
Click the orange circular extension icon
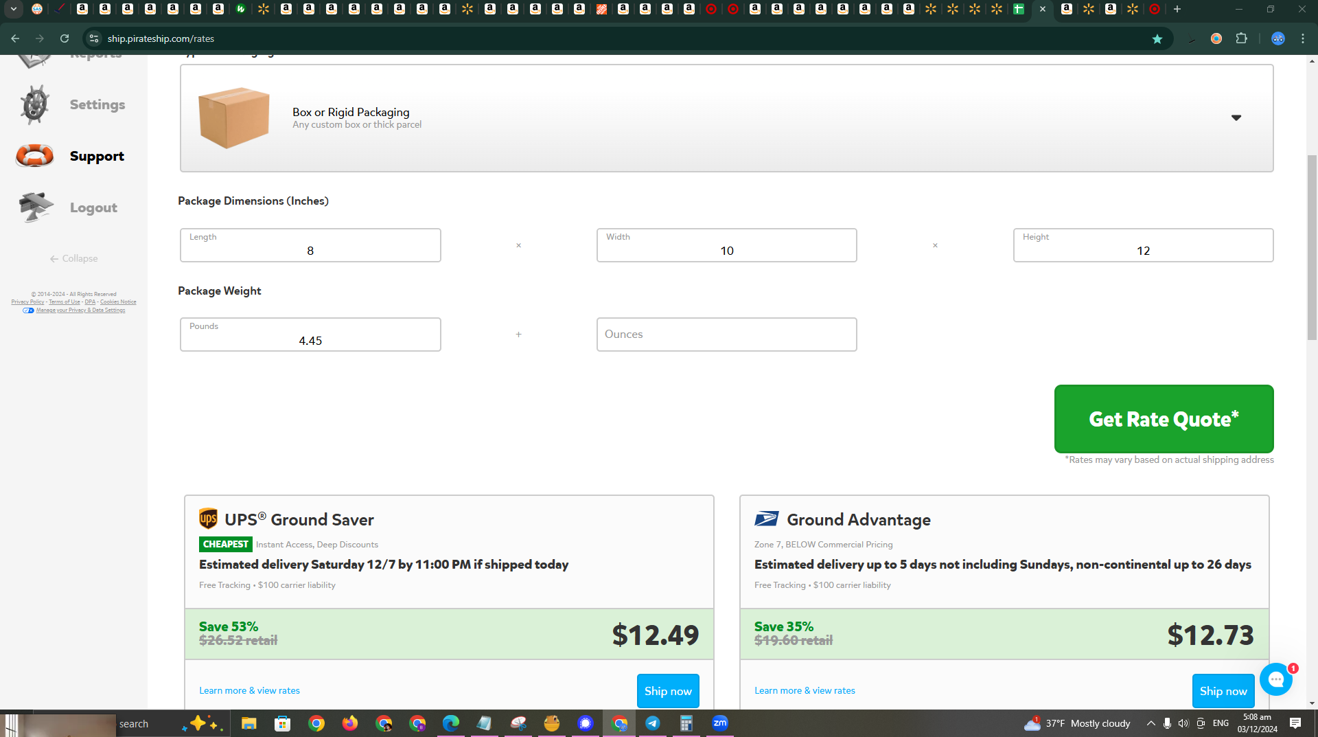(1216, 38)
